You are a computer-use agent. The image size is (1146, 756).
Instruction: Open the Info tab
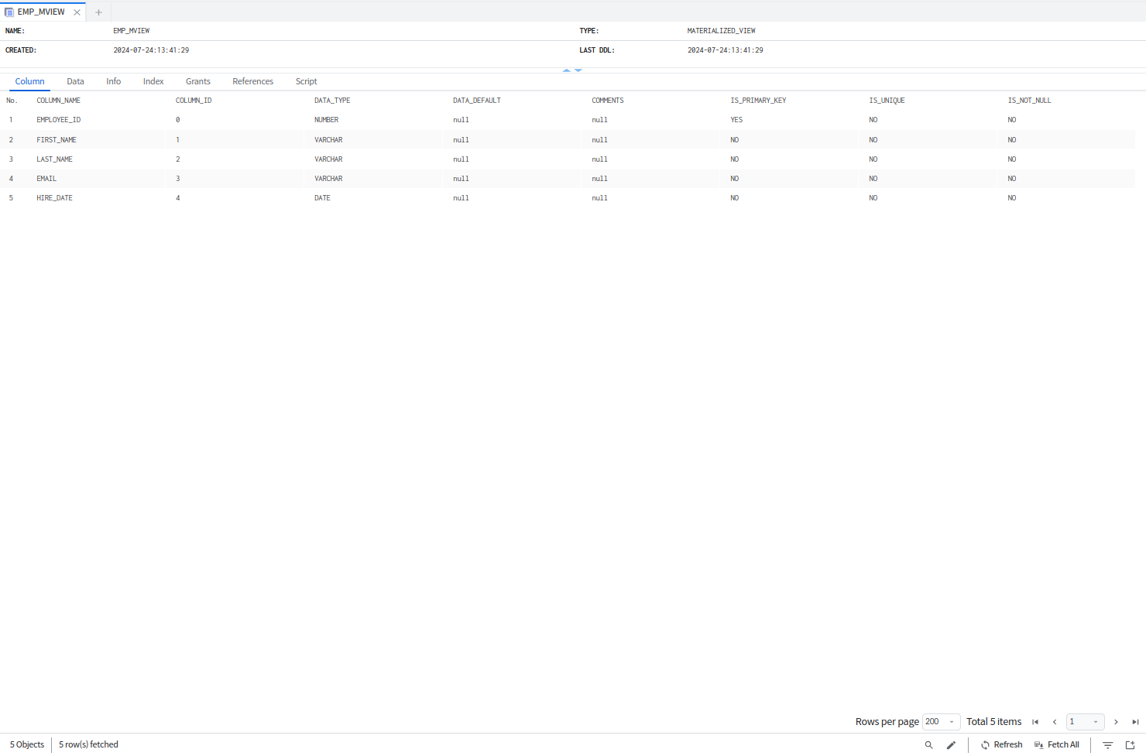coord(114,81)
